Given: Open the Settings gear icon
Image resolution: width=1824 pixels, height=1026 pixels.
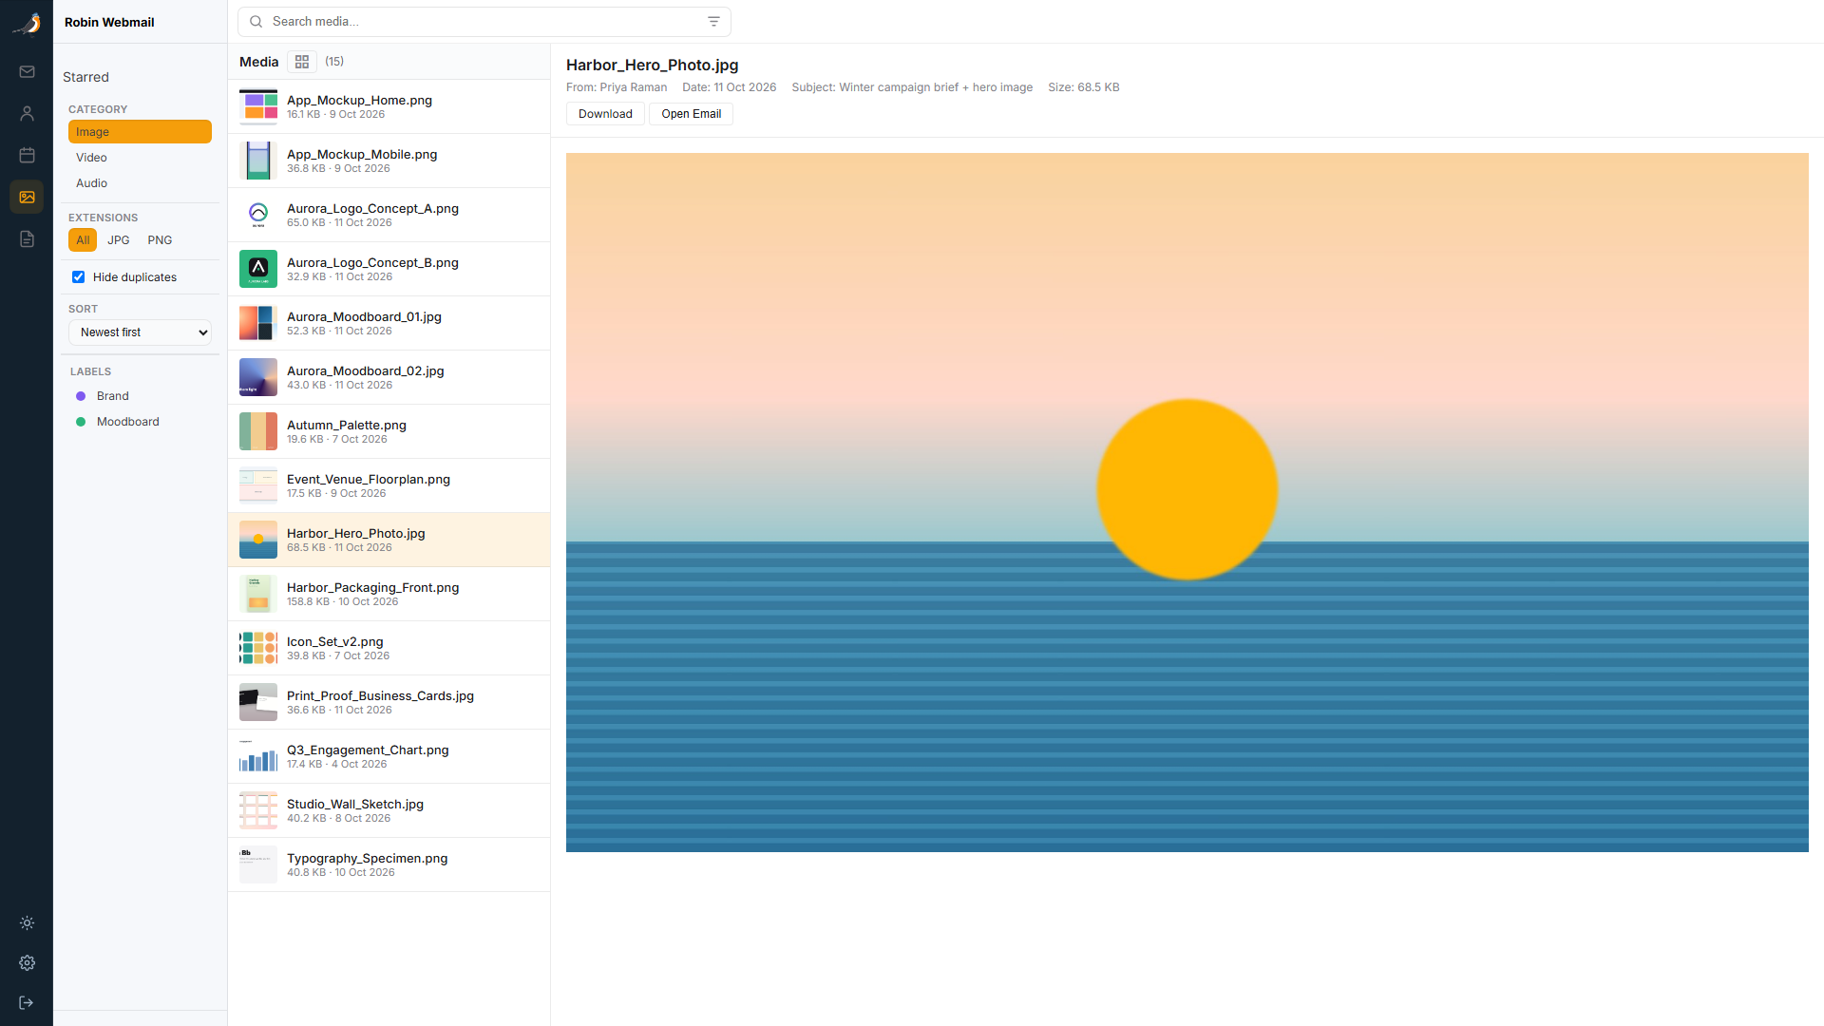Looking at the screenshot, I should click(27, 962).
